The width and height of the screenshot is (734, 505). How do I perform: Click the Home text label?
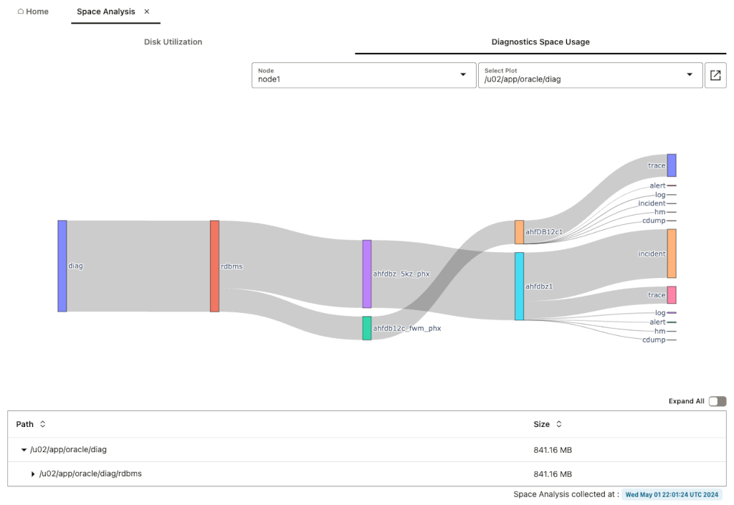click(37, 11)
